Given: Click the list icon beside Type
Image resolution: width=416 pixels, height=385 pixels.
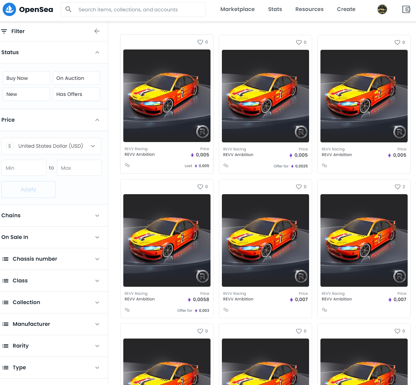Looking at the screenshot, I should coord(5,368).
